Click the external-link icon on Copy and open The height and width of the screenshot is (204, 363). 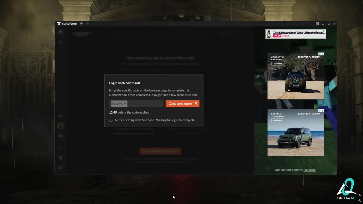point(195,104)
